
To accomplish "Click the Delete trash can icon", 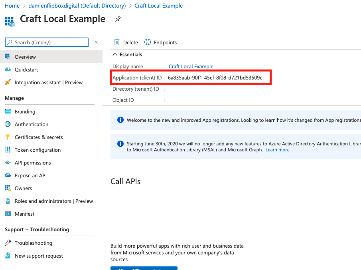I will point(117,42).
